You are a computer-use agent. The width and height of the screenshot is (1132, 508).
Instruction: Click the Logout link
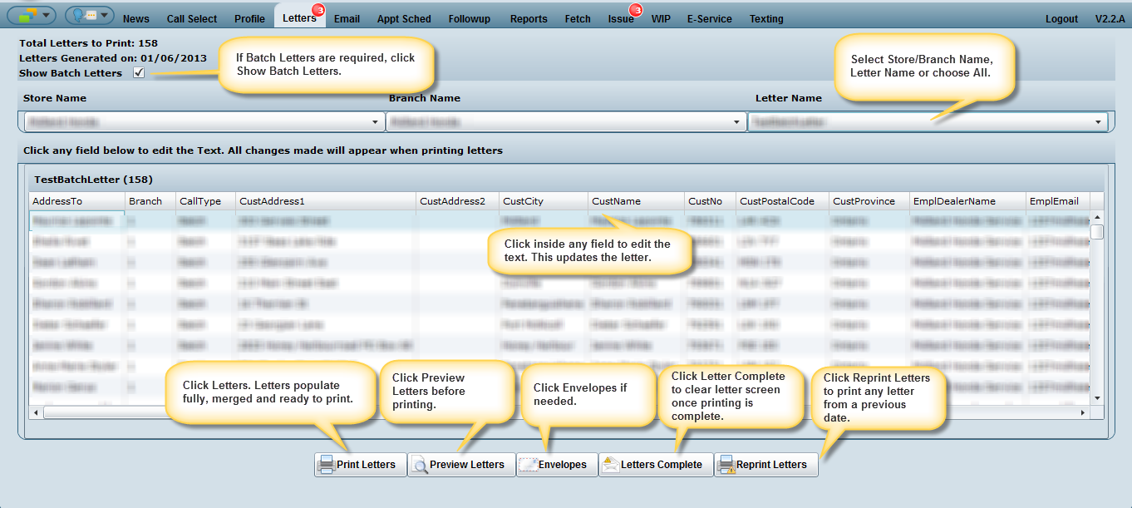click(1061, 19)
